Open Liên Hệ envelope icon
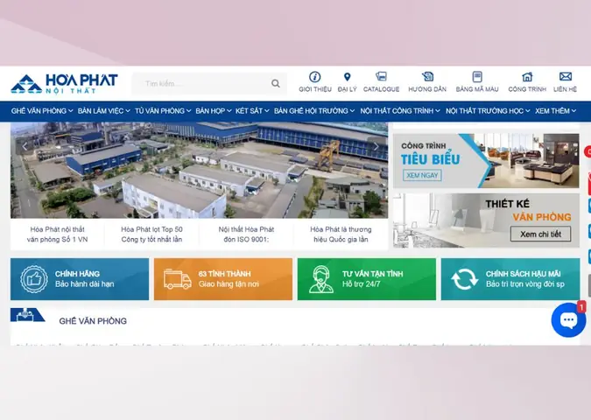591x420 pixels. tap(565, 76)
